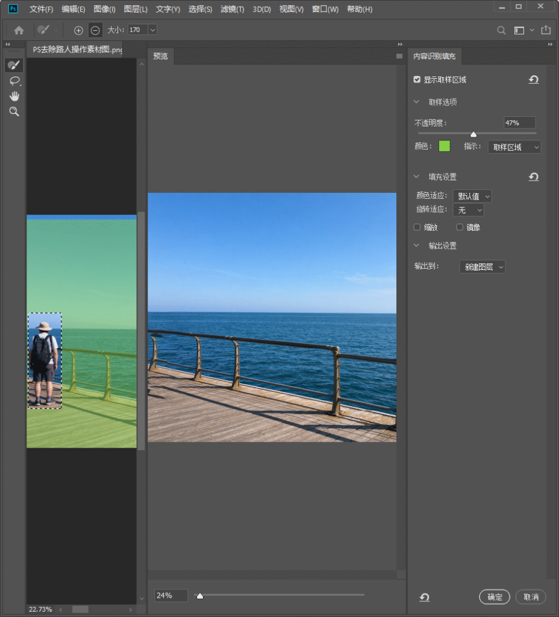The image size is (559, 617).
Task: Click the green 颜色 swatch
Action: point(444,146)
